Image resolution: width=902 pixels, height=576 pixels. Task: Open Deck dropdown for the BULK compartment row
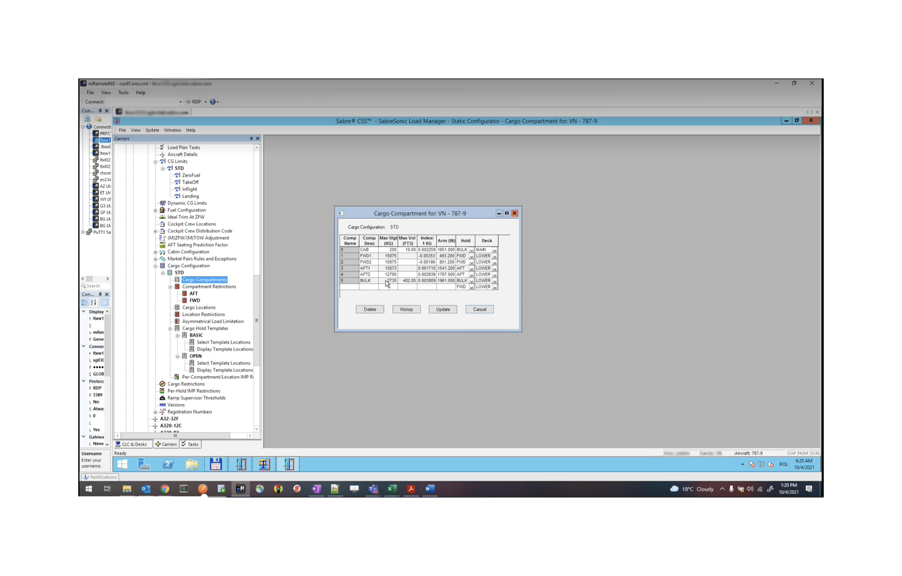click(495, 281)
